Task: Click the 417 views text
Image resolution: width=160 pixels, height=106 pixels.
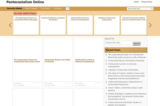Action: coord(48,83)
